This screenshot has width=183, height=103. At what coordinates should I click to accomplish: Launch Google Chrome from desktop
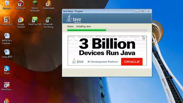coord(21,22)
